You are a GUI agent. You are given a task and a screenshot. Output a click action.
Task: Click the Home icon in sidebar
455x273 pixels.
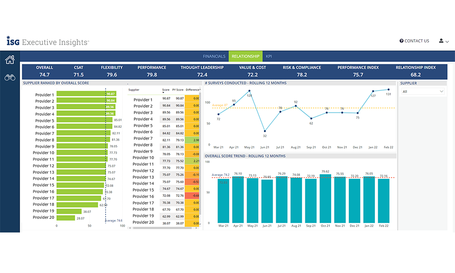(10, 60)
